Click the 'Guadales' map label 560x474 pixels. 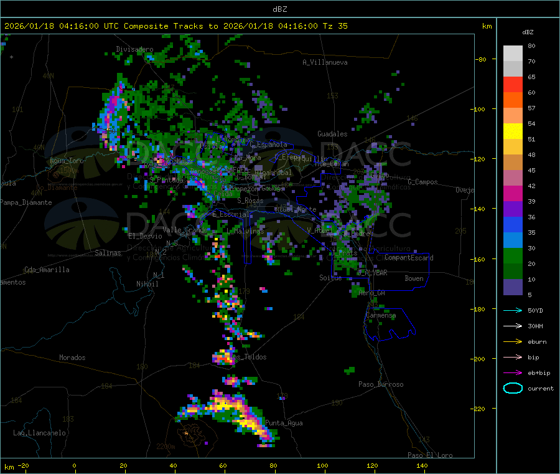click(332, 134)
